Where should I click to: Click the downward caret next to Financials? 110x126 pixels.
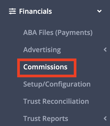[99, 11]
